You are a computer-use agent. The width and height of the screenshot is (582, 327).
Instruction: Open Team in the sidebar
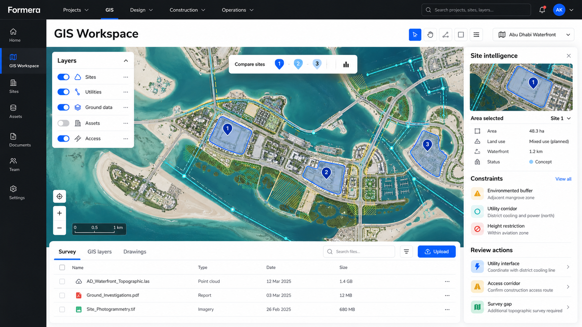(x=14, y=165)
